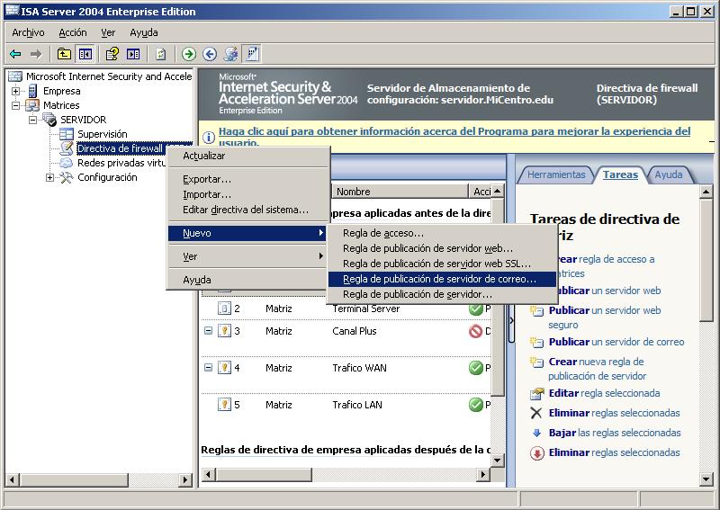
Task: Click the red block icon for Canal Plus
Action: click(475, 331)
